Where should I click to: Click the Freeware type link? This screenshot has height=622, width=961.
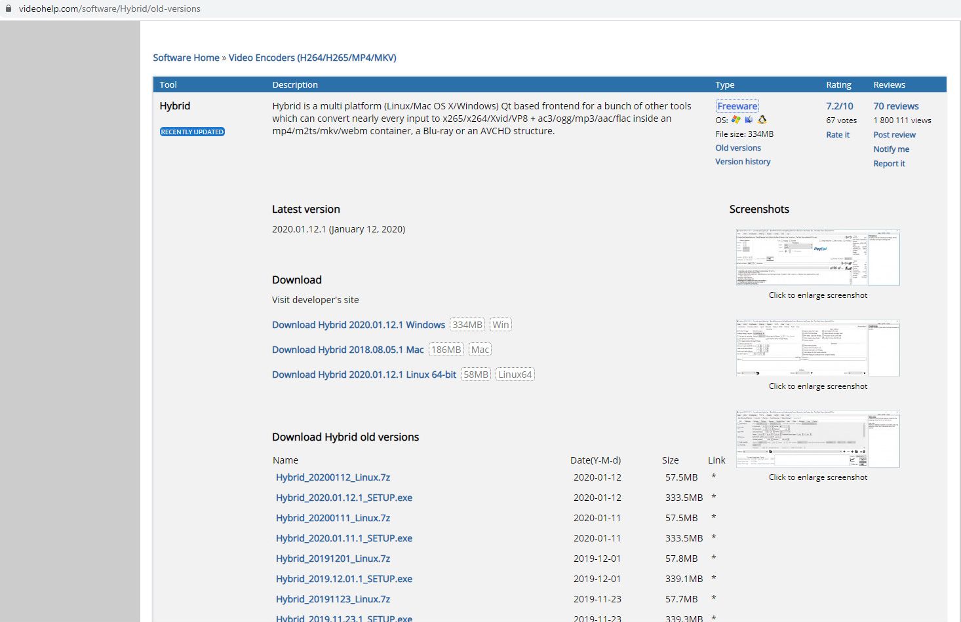[737, 106]
